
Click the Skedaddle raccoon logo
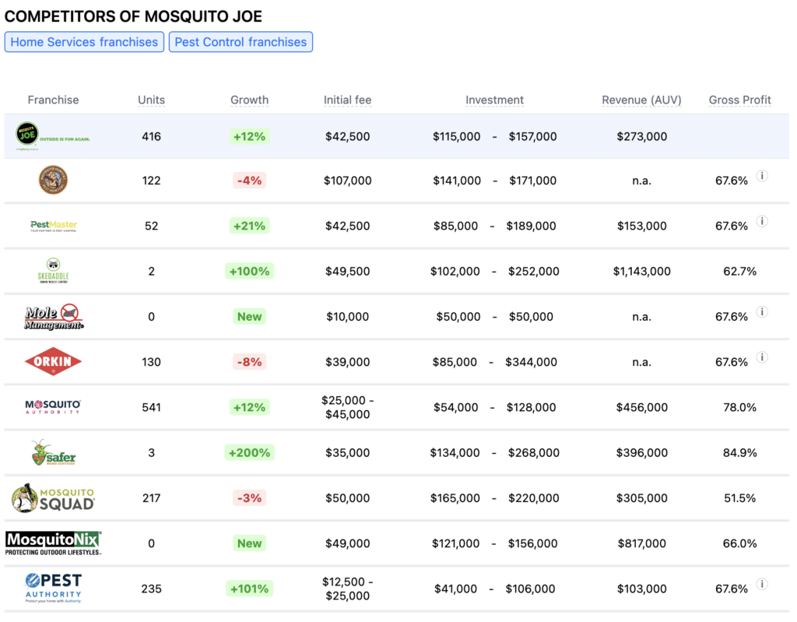(54, 271)
